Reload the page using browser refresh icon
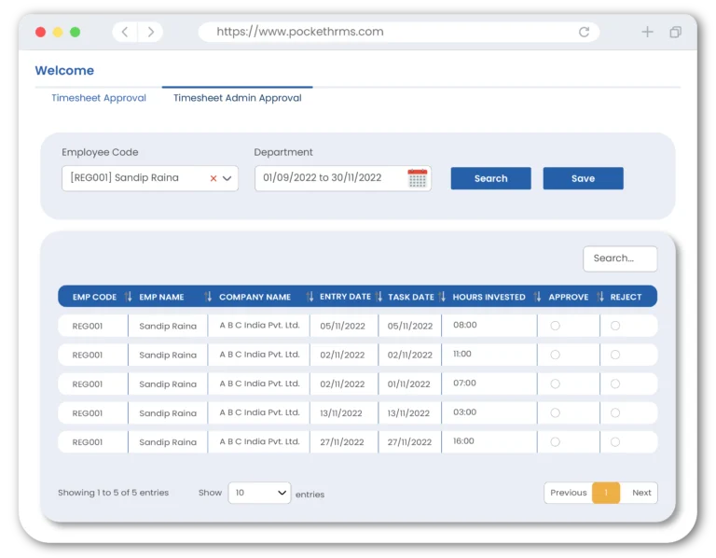 tap(584, 32)
